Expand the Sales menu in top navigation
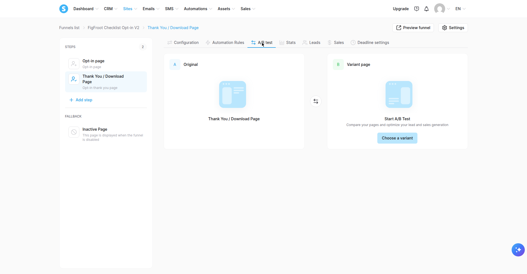Screen dimensions: 527x274 248,9
